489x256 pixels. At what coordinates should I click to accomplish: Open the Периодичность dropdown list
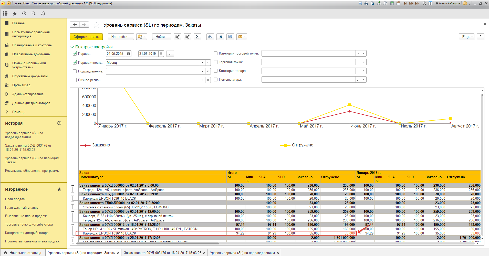(x=202, y=63)
